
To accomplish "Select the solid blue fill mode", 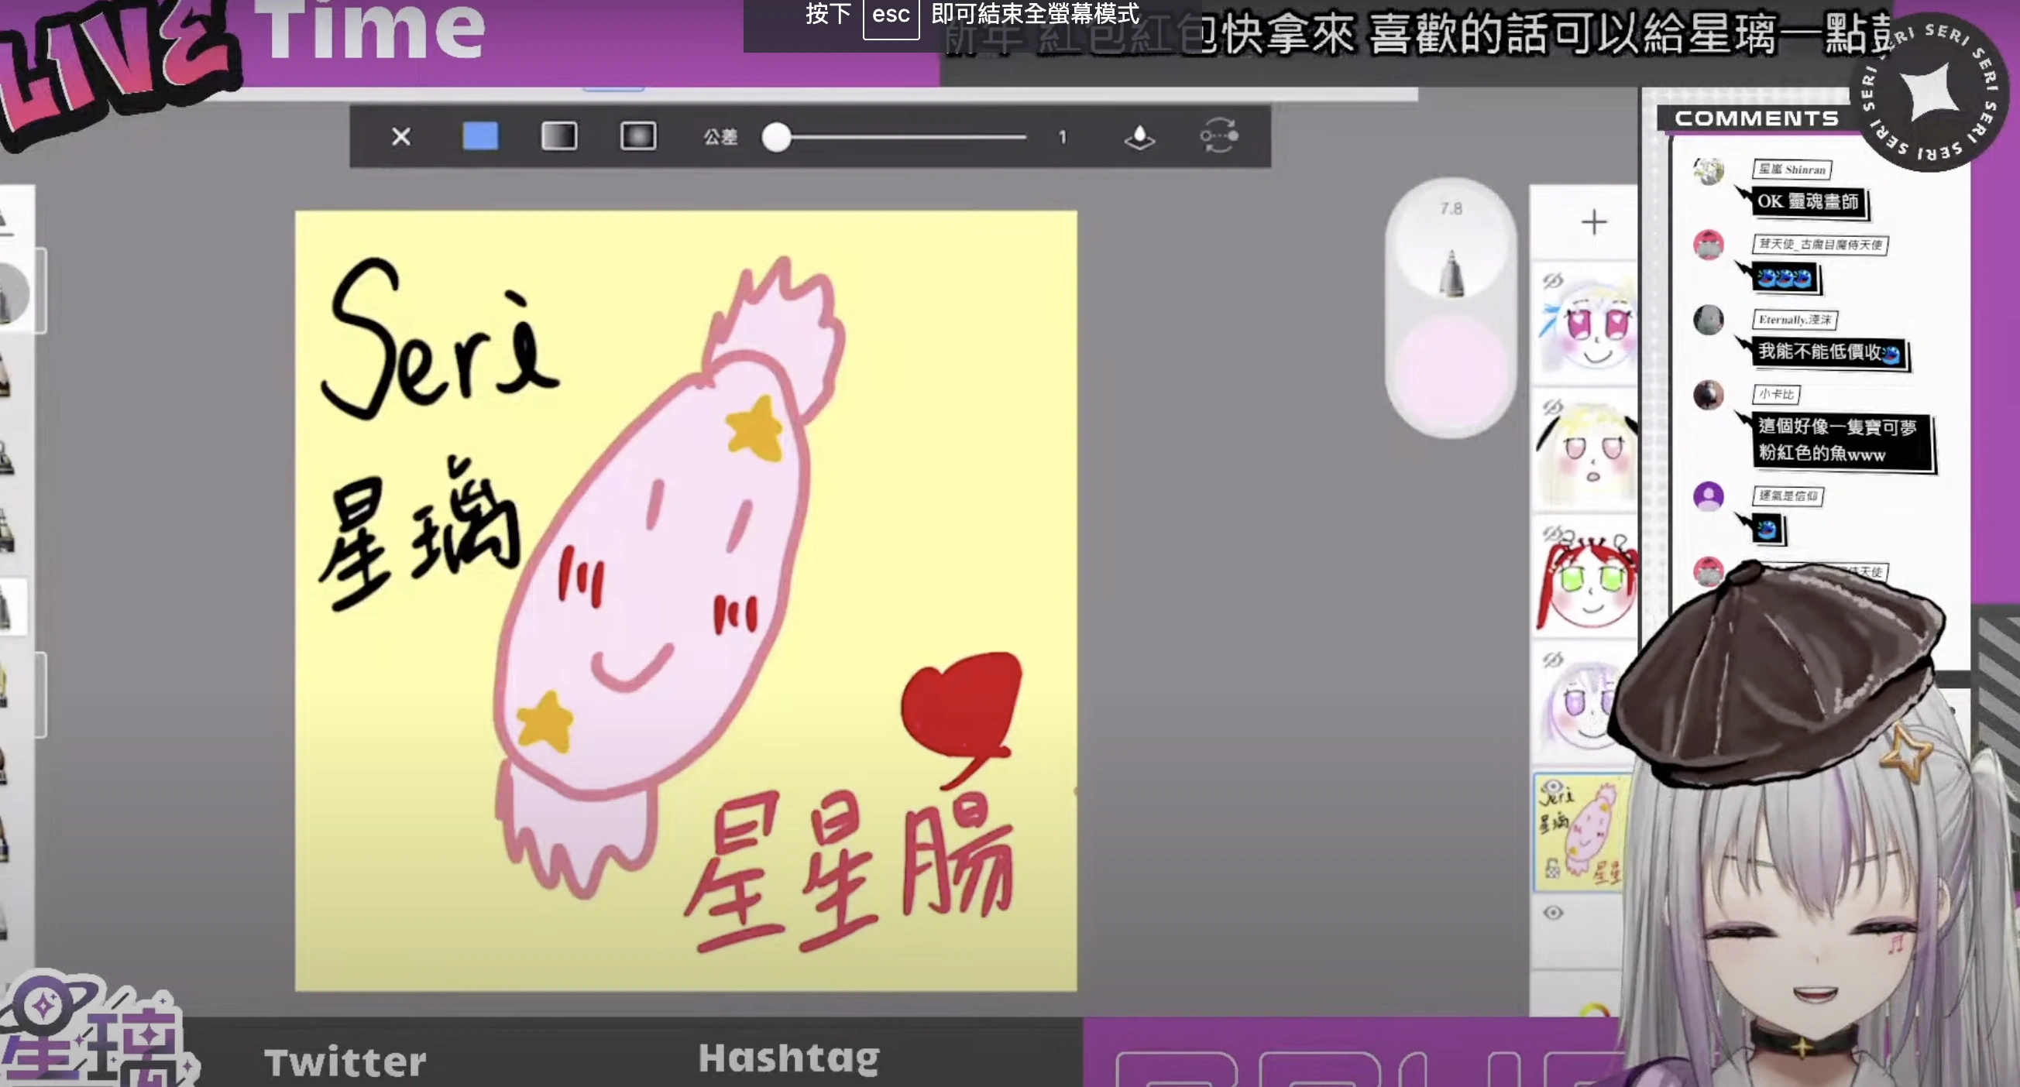I will pyautogui.click(x=480, y=136).
